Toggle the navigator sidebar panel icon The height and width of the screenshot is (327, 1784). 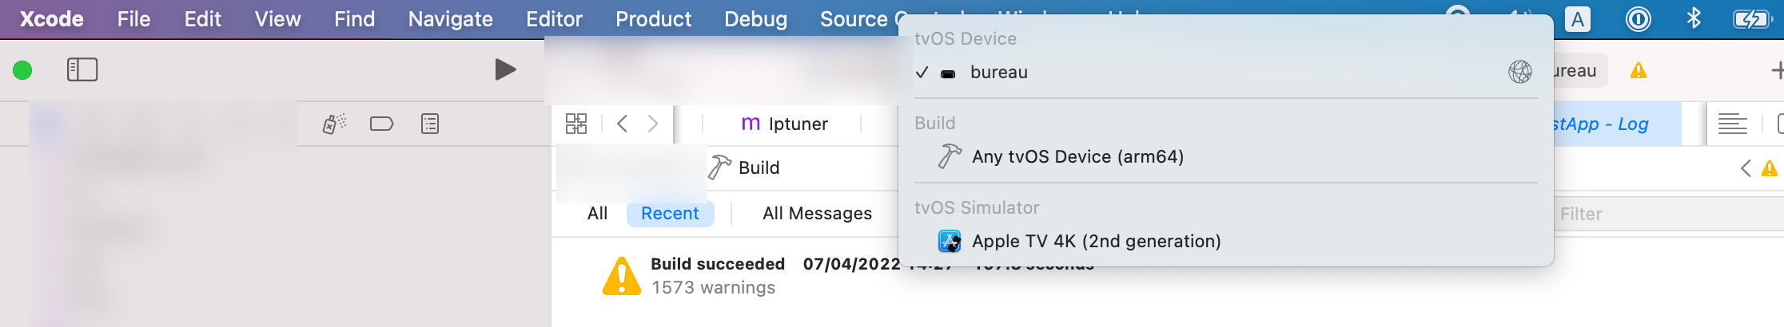[x=82, y=70]
